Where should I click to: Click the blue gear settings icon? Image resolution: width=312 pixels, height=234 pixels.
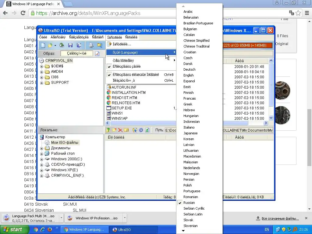coord(141,130)
